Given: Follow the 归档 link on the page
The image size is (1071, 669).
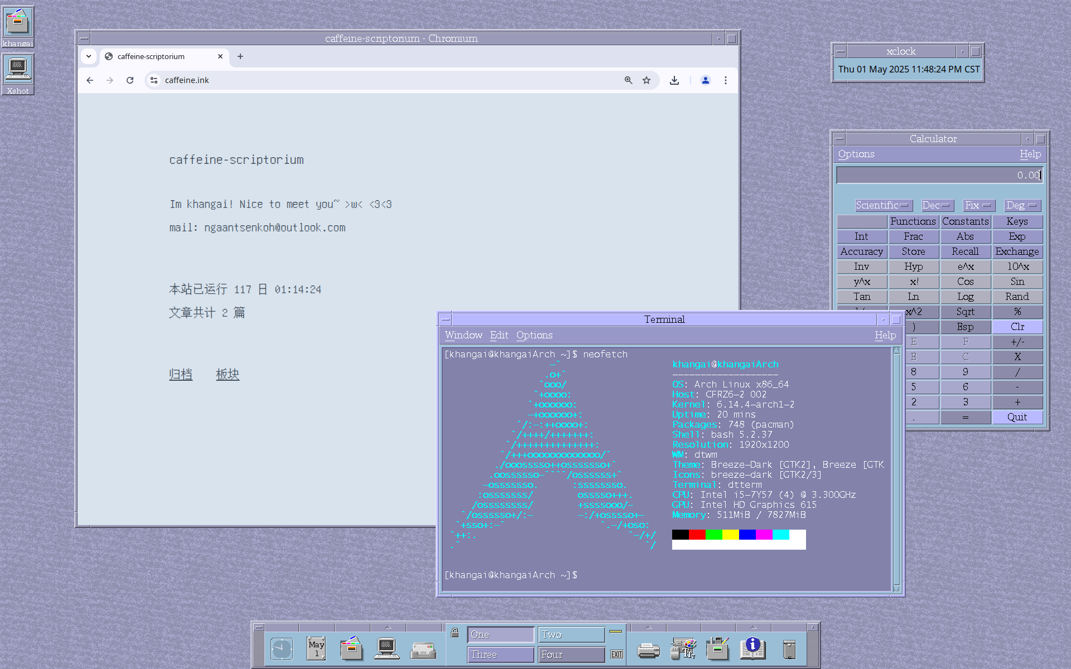Looking at the screenshot, I should tap(181, 375).
